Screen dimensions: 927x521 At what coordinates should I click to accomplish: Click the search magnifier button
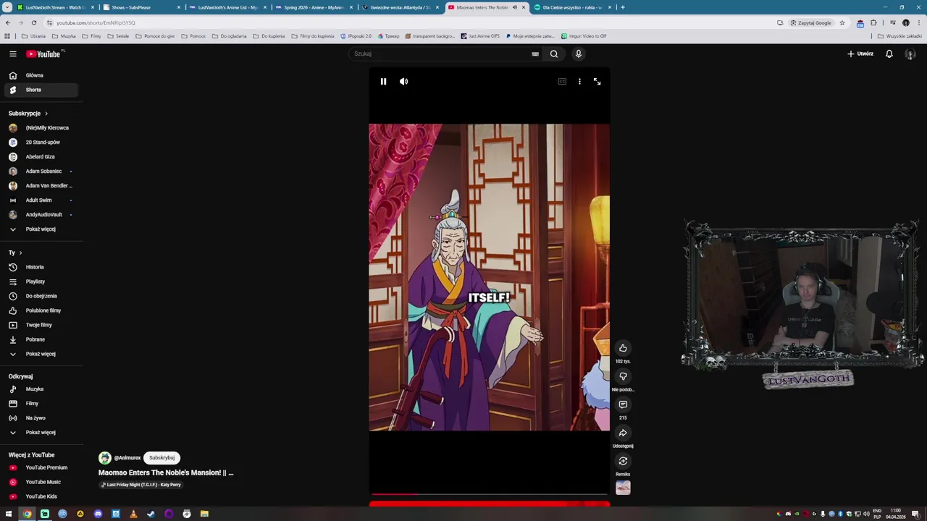554,54
